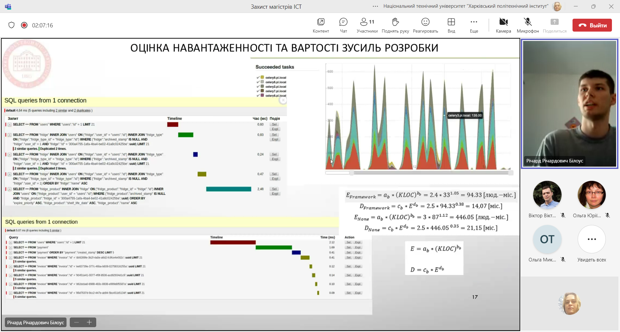
Task: Open the Контент sharing panel
Action: pyautogui.click(x=321, y=25)
